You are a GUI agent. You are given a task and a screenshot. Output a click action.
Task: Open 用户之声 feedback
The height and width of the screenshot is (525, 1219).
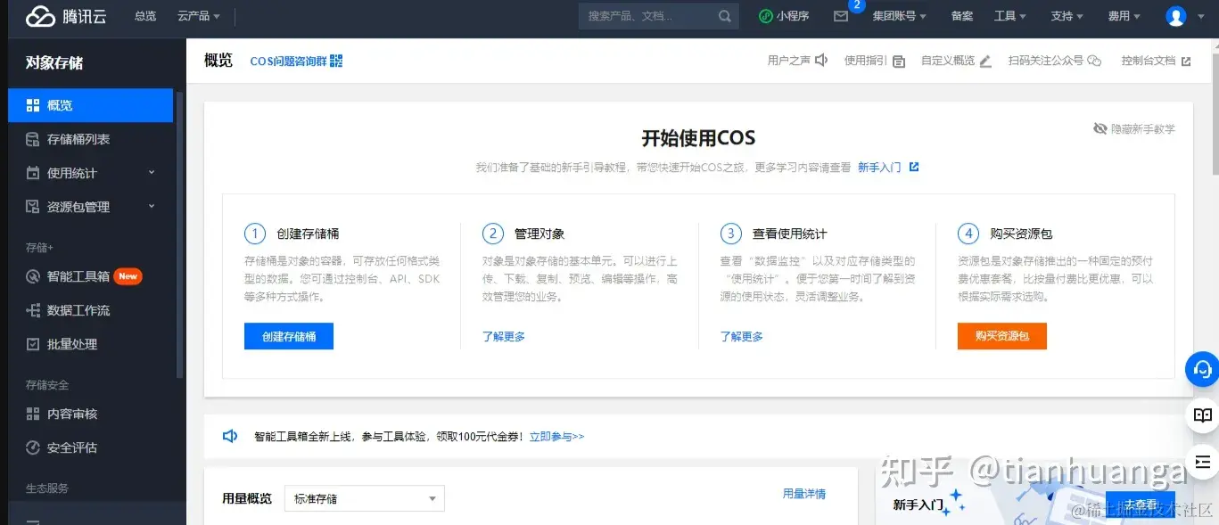(797, 61)
